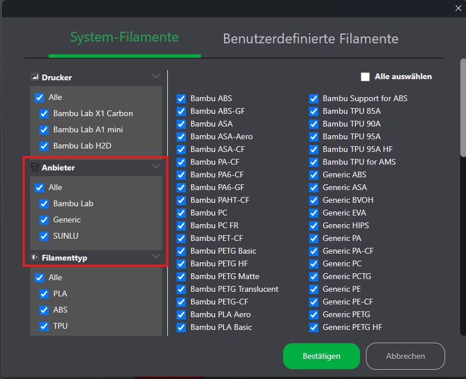Uncheck the SUNLU vendor
Viewport: 466px width, 379px height.
tap(44, 236)
